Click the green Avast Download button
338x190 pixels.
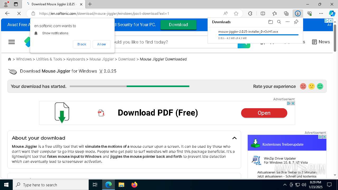click(x=179, y=25)
